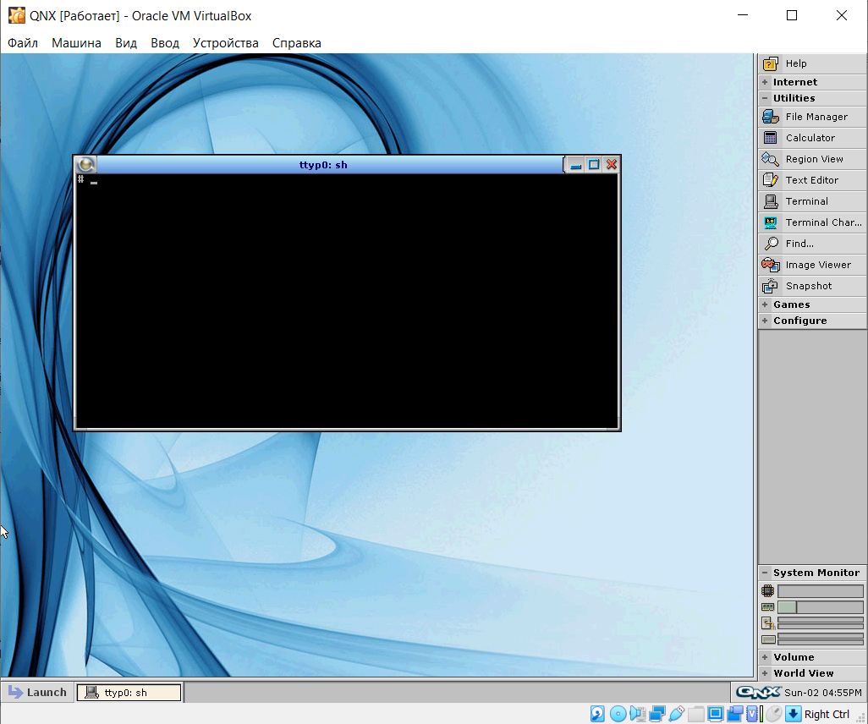Click the memory usage monitor icon
Viewport: 868px width, 724px height.
pos(767,607)
